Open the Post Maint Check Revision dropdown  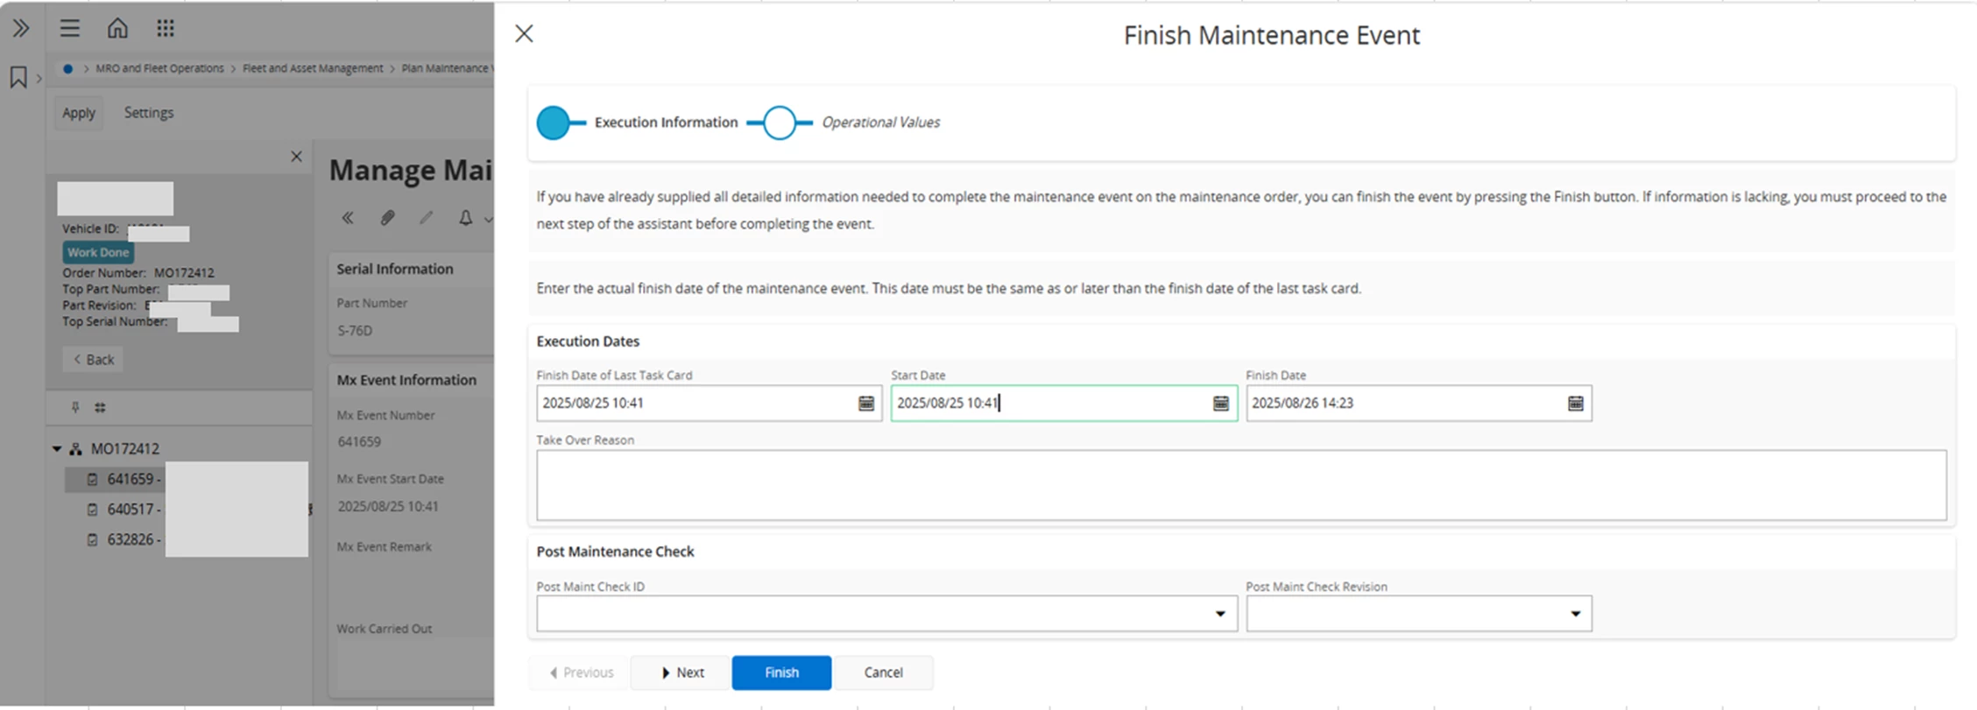pyautogui.click(x=1575, y=614)
